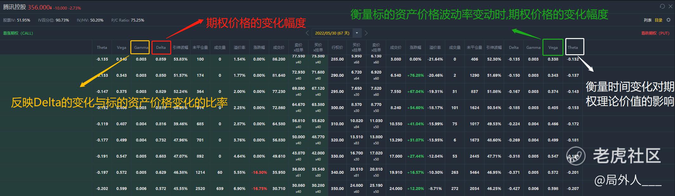Click 股票IV: 51.95% indicator

pos(16,20)
